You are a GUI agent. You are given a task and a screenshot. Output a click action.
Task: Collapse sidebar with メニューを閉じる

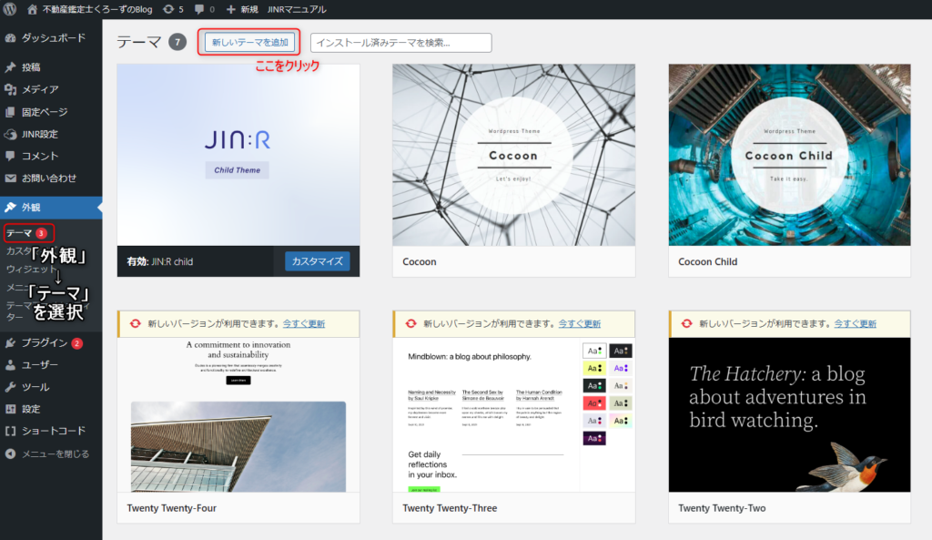point(56,453)
